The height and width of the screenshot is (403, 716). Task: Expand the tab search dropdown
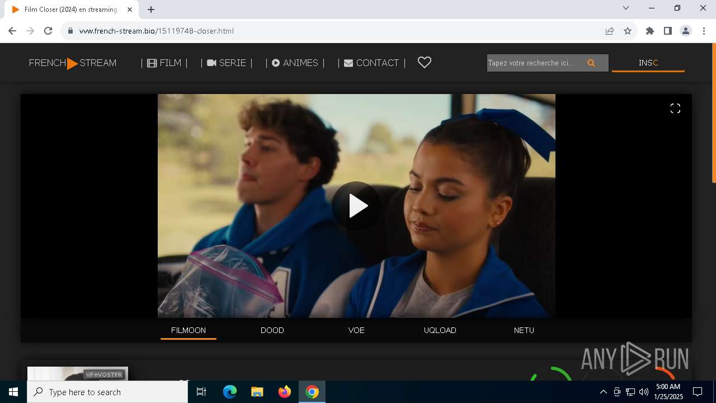click(626, 8)
